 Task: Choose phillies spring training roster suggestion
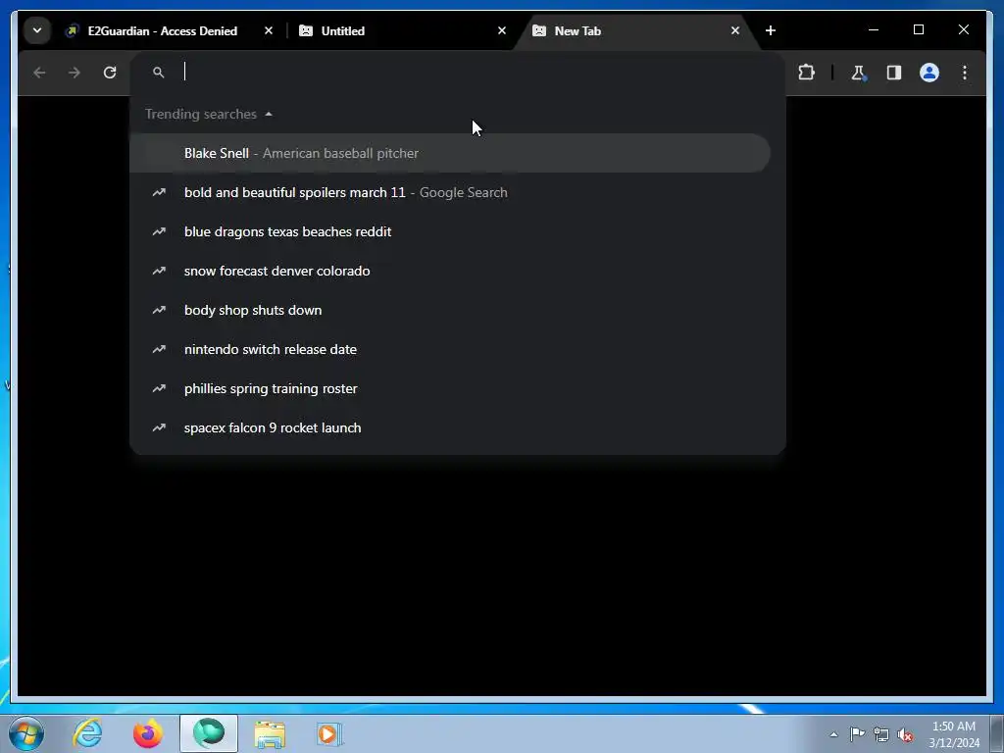pos(449,388)
